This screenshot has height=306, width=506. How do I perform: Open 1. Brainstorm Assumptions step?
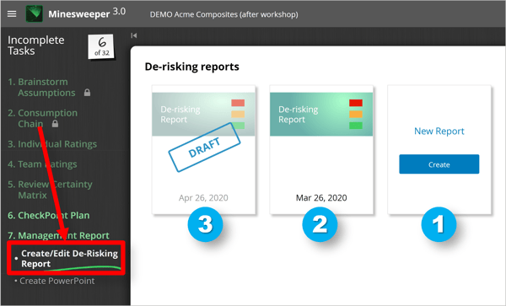(41, 88)
